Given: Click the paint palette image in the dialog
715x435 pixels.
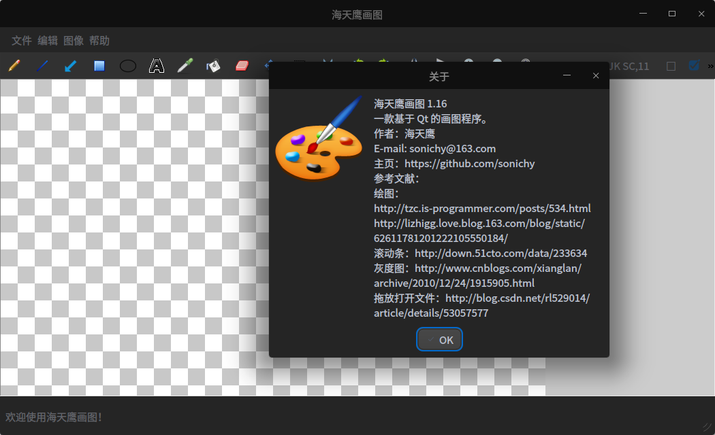Looking at the screenshot, I should point(319,139).
